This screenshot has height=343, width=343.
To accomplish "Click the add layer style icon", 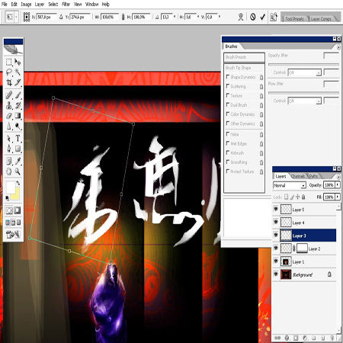I will [x=287, y=338].
